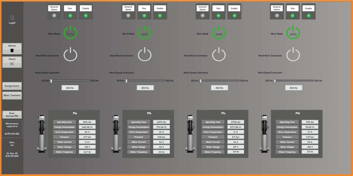Select the pump graphic beside the P1c panel
Viewport: 353px width, 176px height.
coord(191,134)
